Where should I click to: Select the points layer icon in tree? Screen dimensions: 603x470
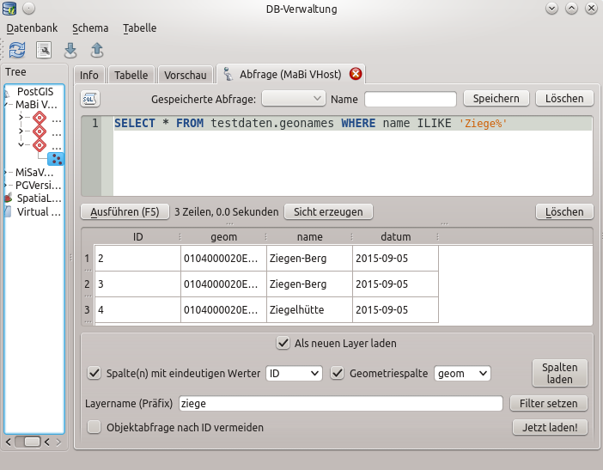(x=55, y=159)
